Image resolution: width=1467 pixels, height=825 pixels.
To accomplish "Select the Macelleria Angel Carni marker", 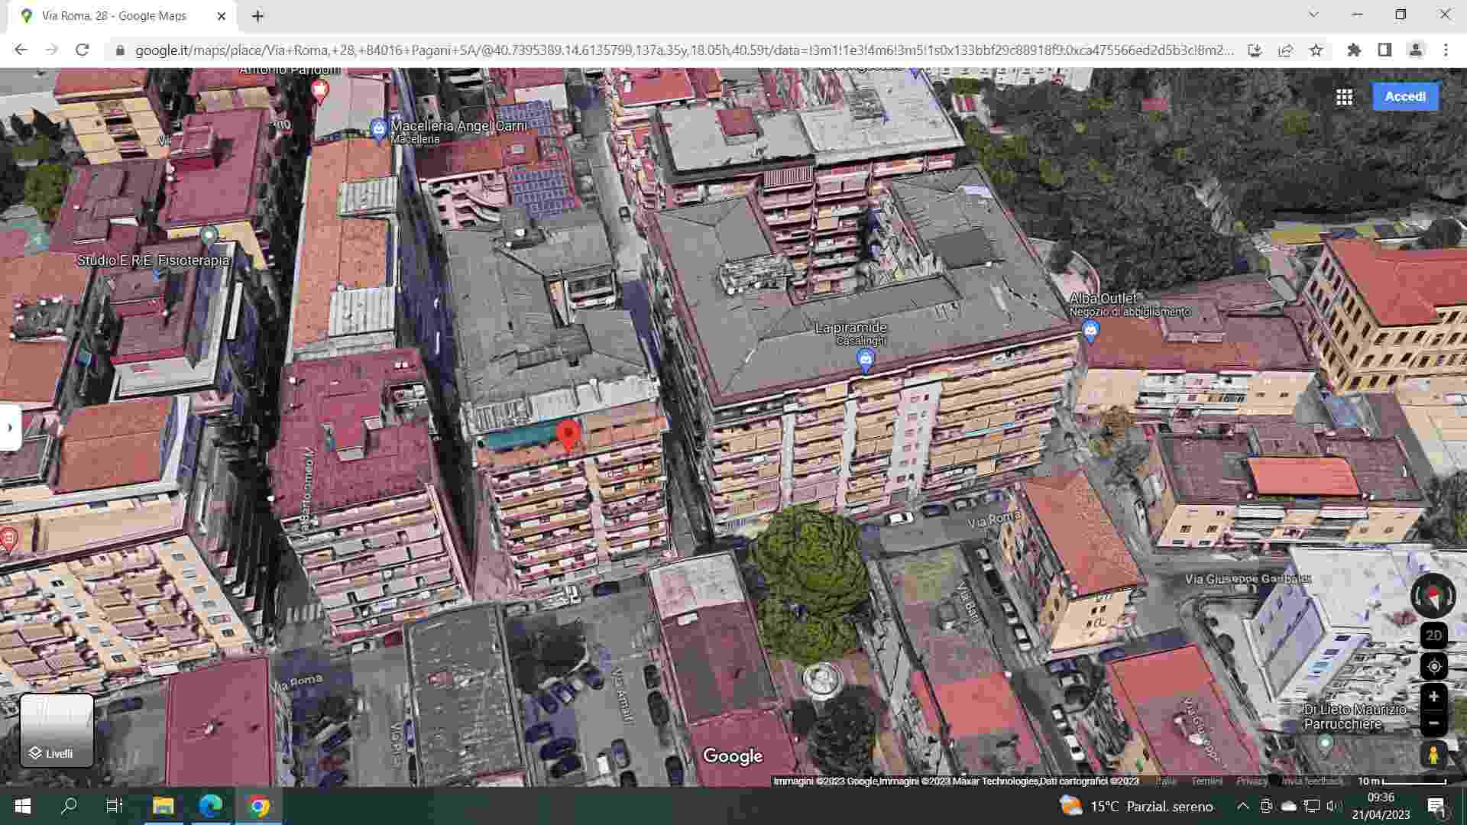I will (378, 128).
